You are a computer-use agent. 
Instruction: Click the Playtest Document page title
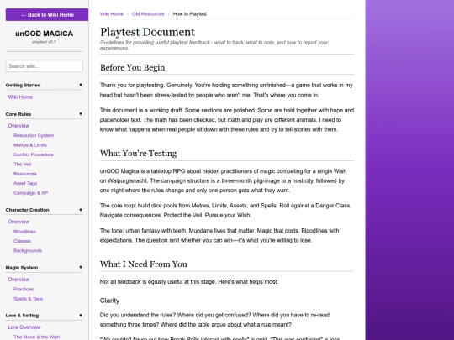point(147,32)
